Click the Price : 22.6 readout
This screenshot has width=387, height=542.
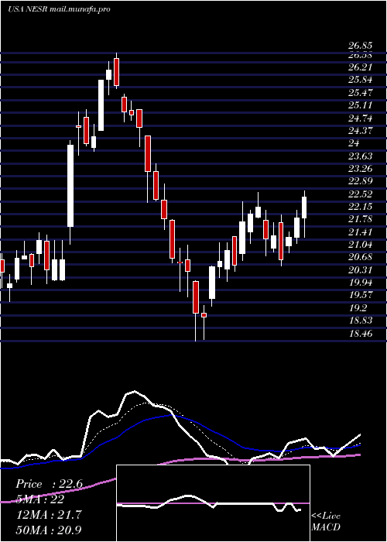[x=49, y=484]
